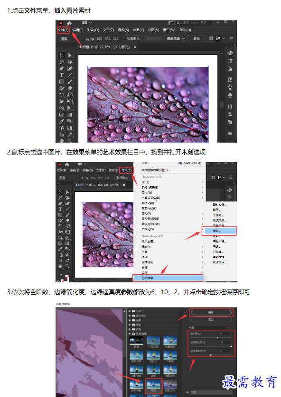281x397 pixels.
Task: Choose the Lasso tool in the first screenshot
Action: (x=70, y=62)
